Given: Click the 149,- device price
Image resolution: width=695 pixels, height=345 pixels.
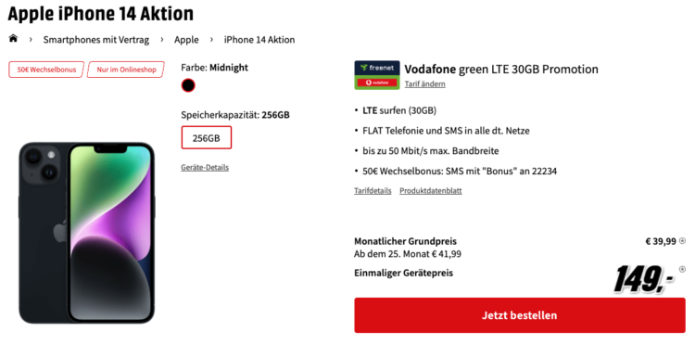Looking at the screenshot, I should click(644, 280).
